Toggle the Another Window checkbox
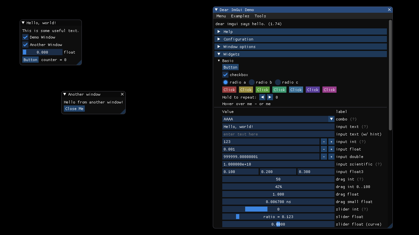 click(x=25, y=45)
